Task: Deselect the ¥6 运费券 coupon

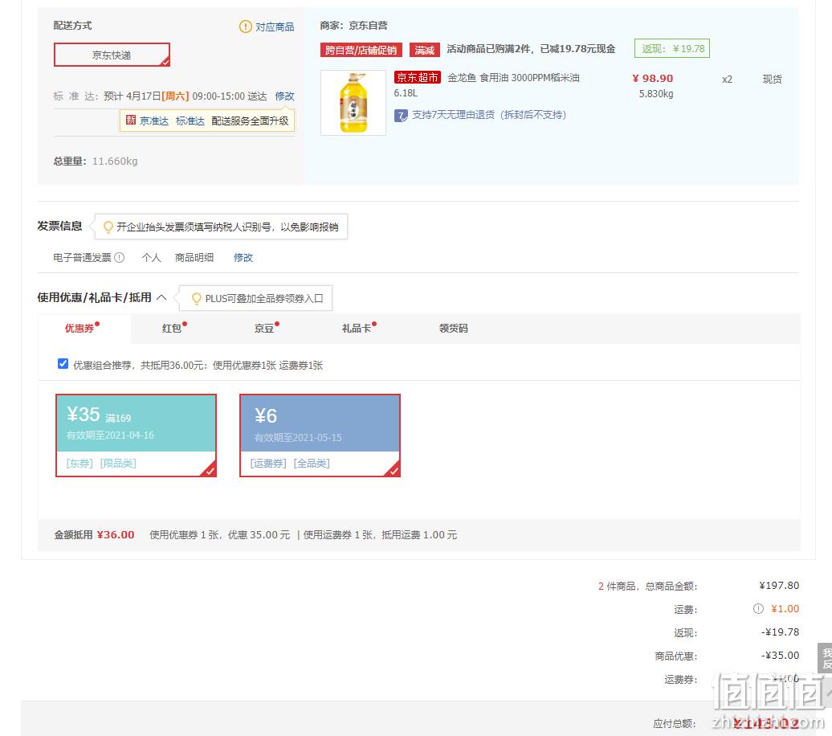Action: point(320,435)
